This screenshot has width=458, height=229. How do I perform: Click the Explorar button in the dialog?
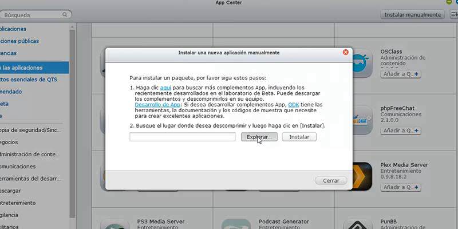click(259, 137)
